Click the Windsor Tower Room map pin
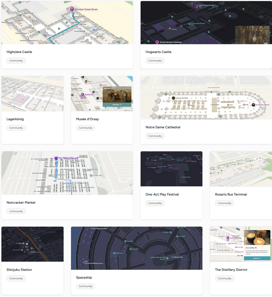Screen dimensions: 272x297 click(x=72, y=9)
